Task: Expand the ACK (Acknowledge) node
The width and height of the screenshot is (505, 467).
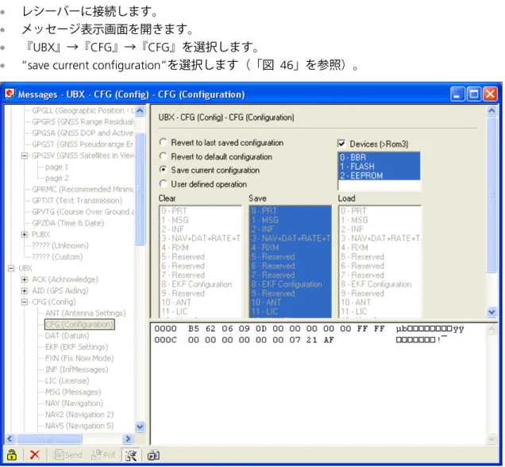Action: tap(24, 280)
